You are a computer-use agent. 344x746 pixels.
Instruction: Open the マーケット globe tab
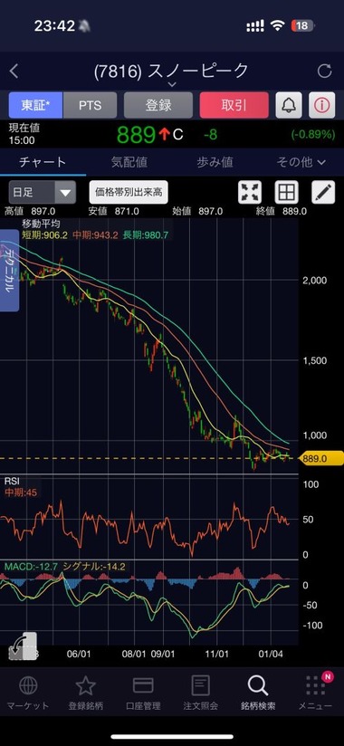(x=28, y=693)
